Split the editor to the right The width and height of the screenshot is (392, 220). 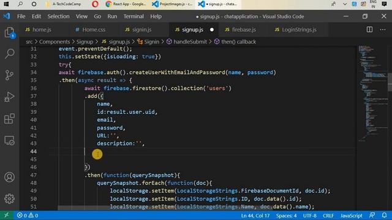(369, 29)
